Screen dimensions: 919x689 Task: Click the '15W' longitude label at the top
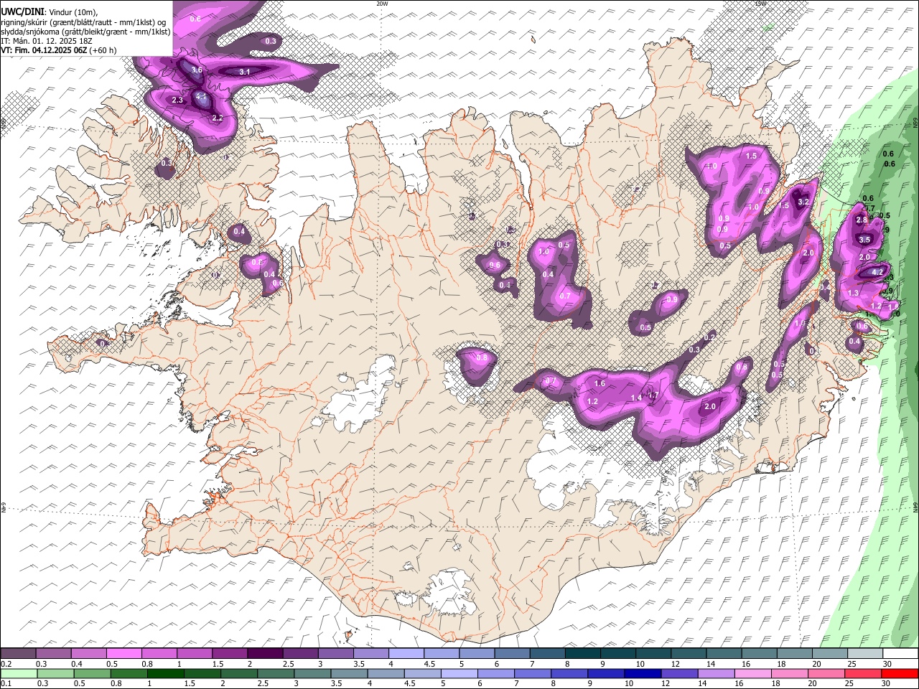[761, 4]
